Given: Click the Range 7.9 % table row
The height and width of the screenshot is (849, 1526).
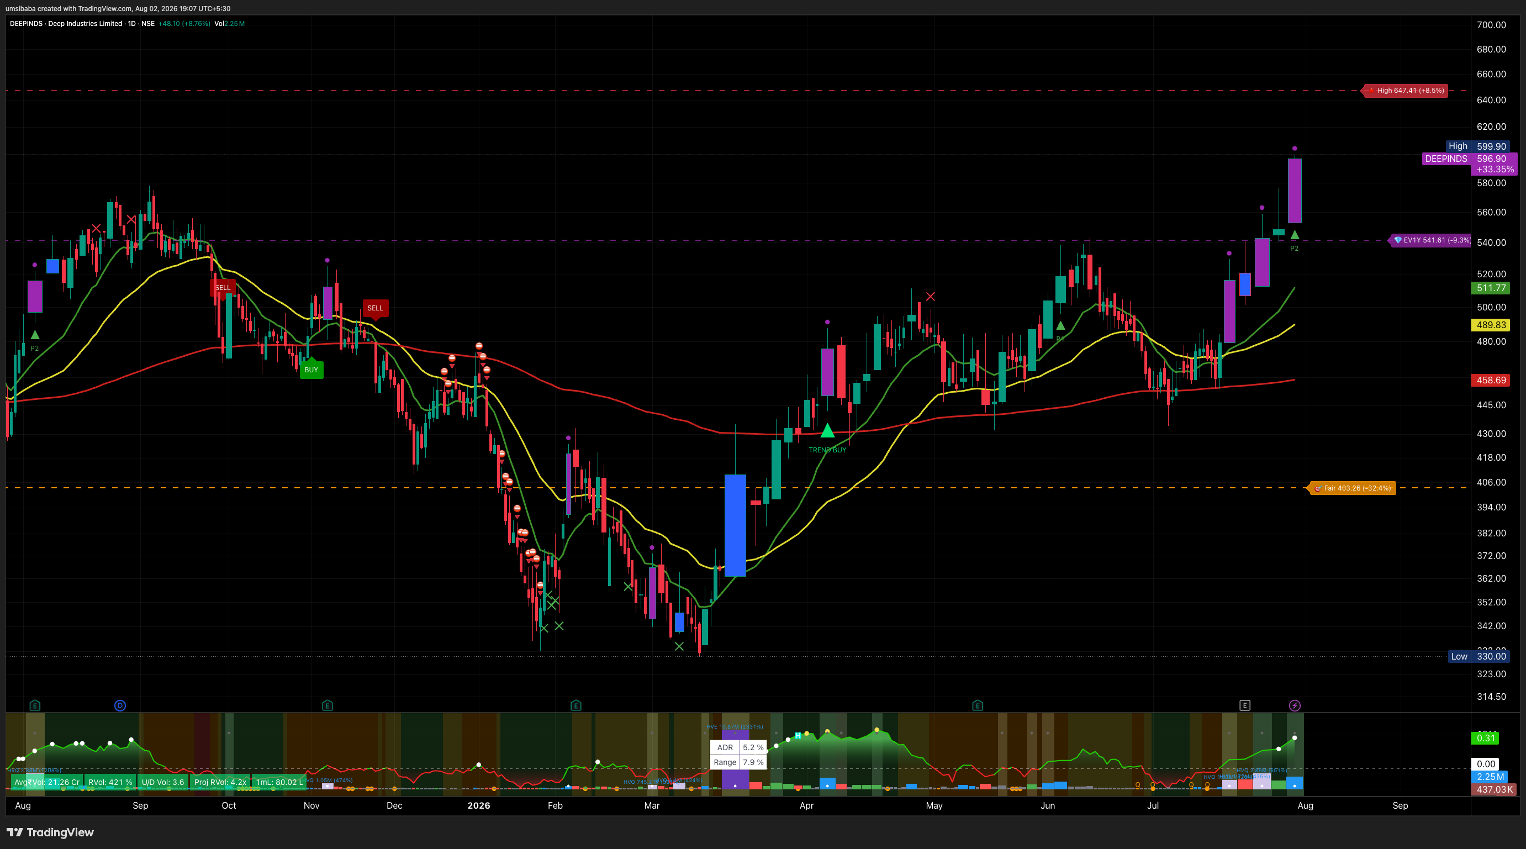Looking at the screenshot, I should [x=739, y=762].
